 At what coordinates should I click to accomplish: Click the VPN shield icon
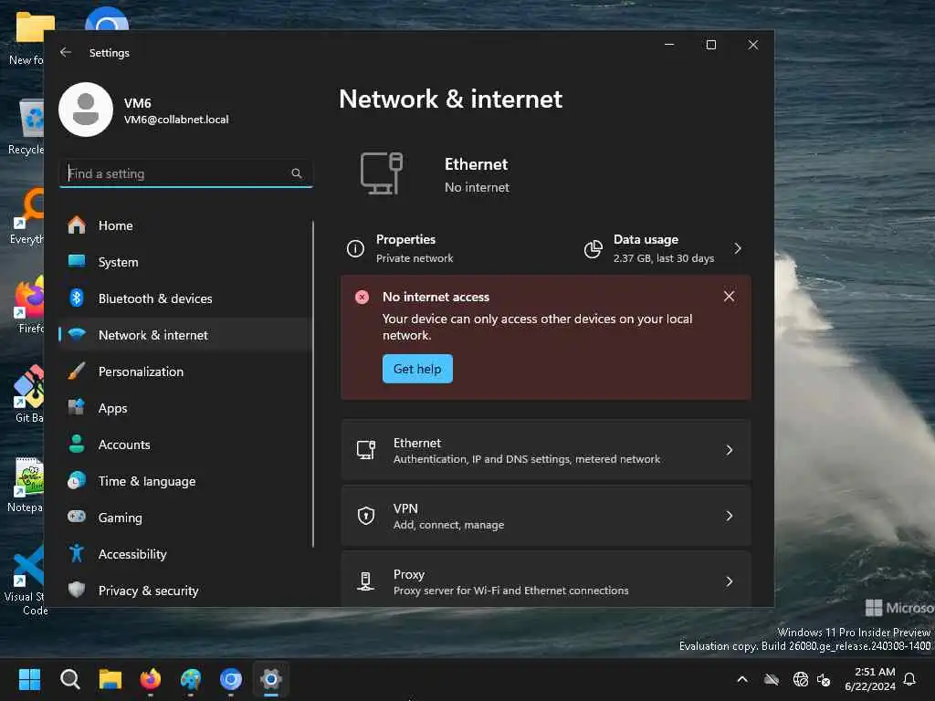365,516
